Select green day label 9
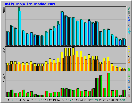This screenshot has width=132, height=103. 39,100
